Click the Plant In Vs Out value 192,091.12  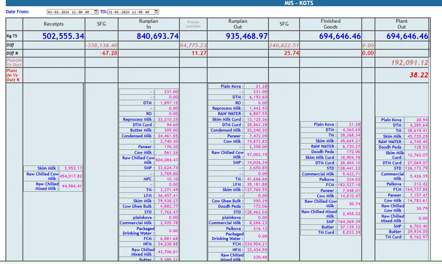pyautogui.click(x=410, y=62)
